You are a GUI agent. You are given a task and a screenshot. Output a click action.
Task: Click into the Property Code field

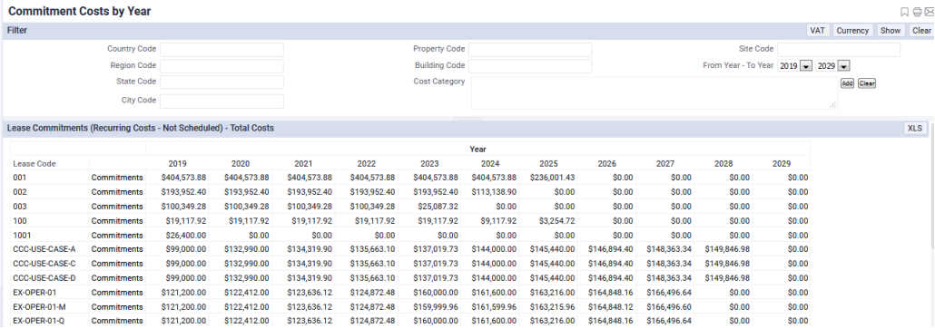pyautogui.click(x=530, y=50)
